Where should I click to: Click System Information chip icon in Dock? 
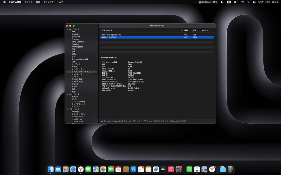coord(197,169)
